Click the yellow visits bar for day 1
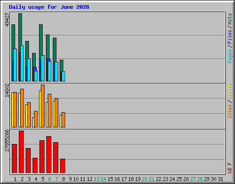 [x=12, y=110]
